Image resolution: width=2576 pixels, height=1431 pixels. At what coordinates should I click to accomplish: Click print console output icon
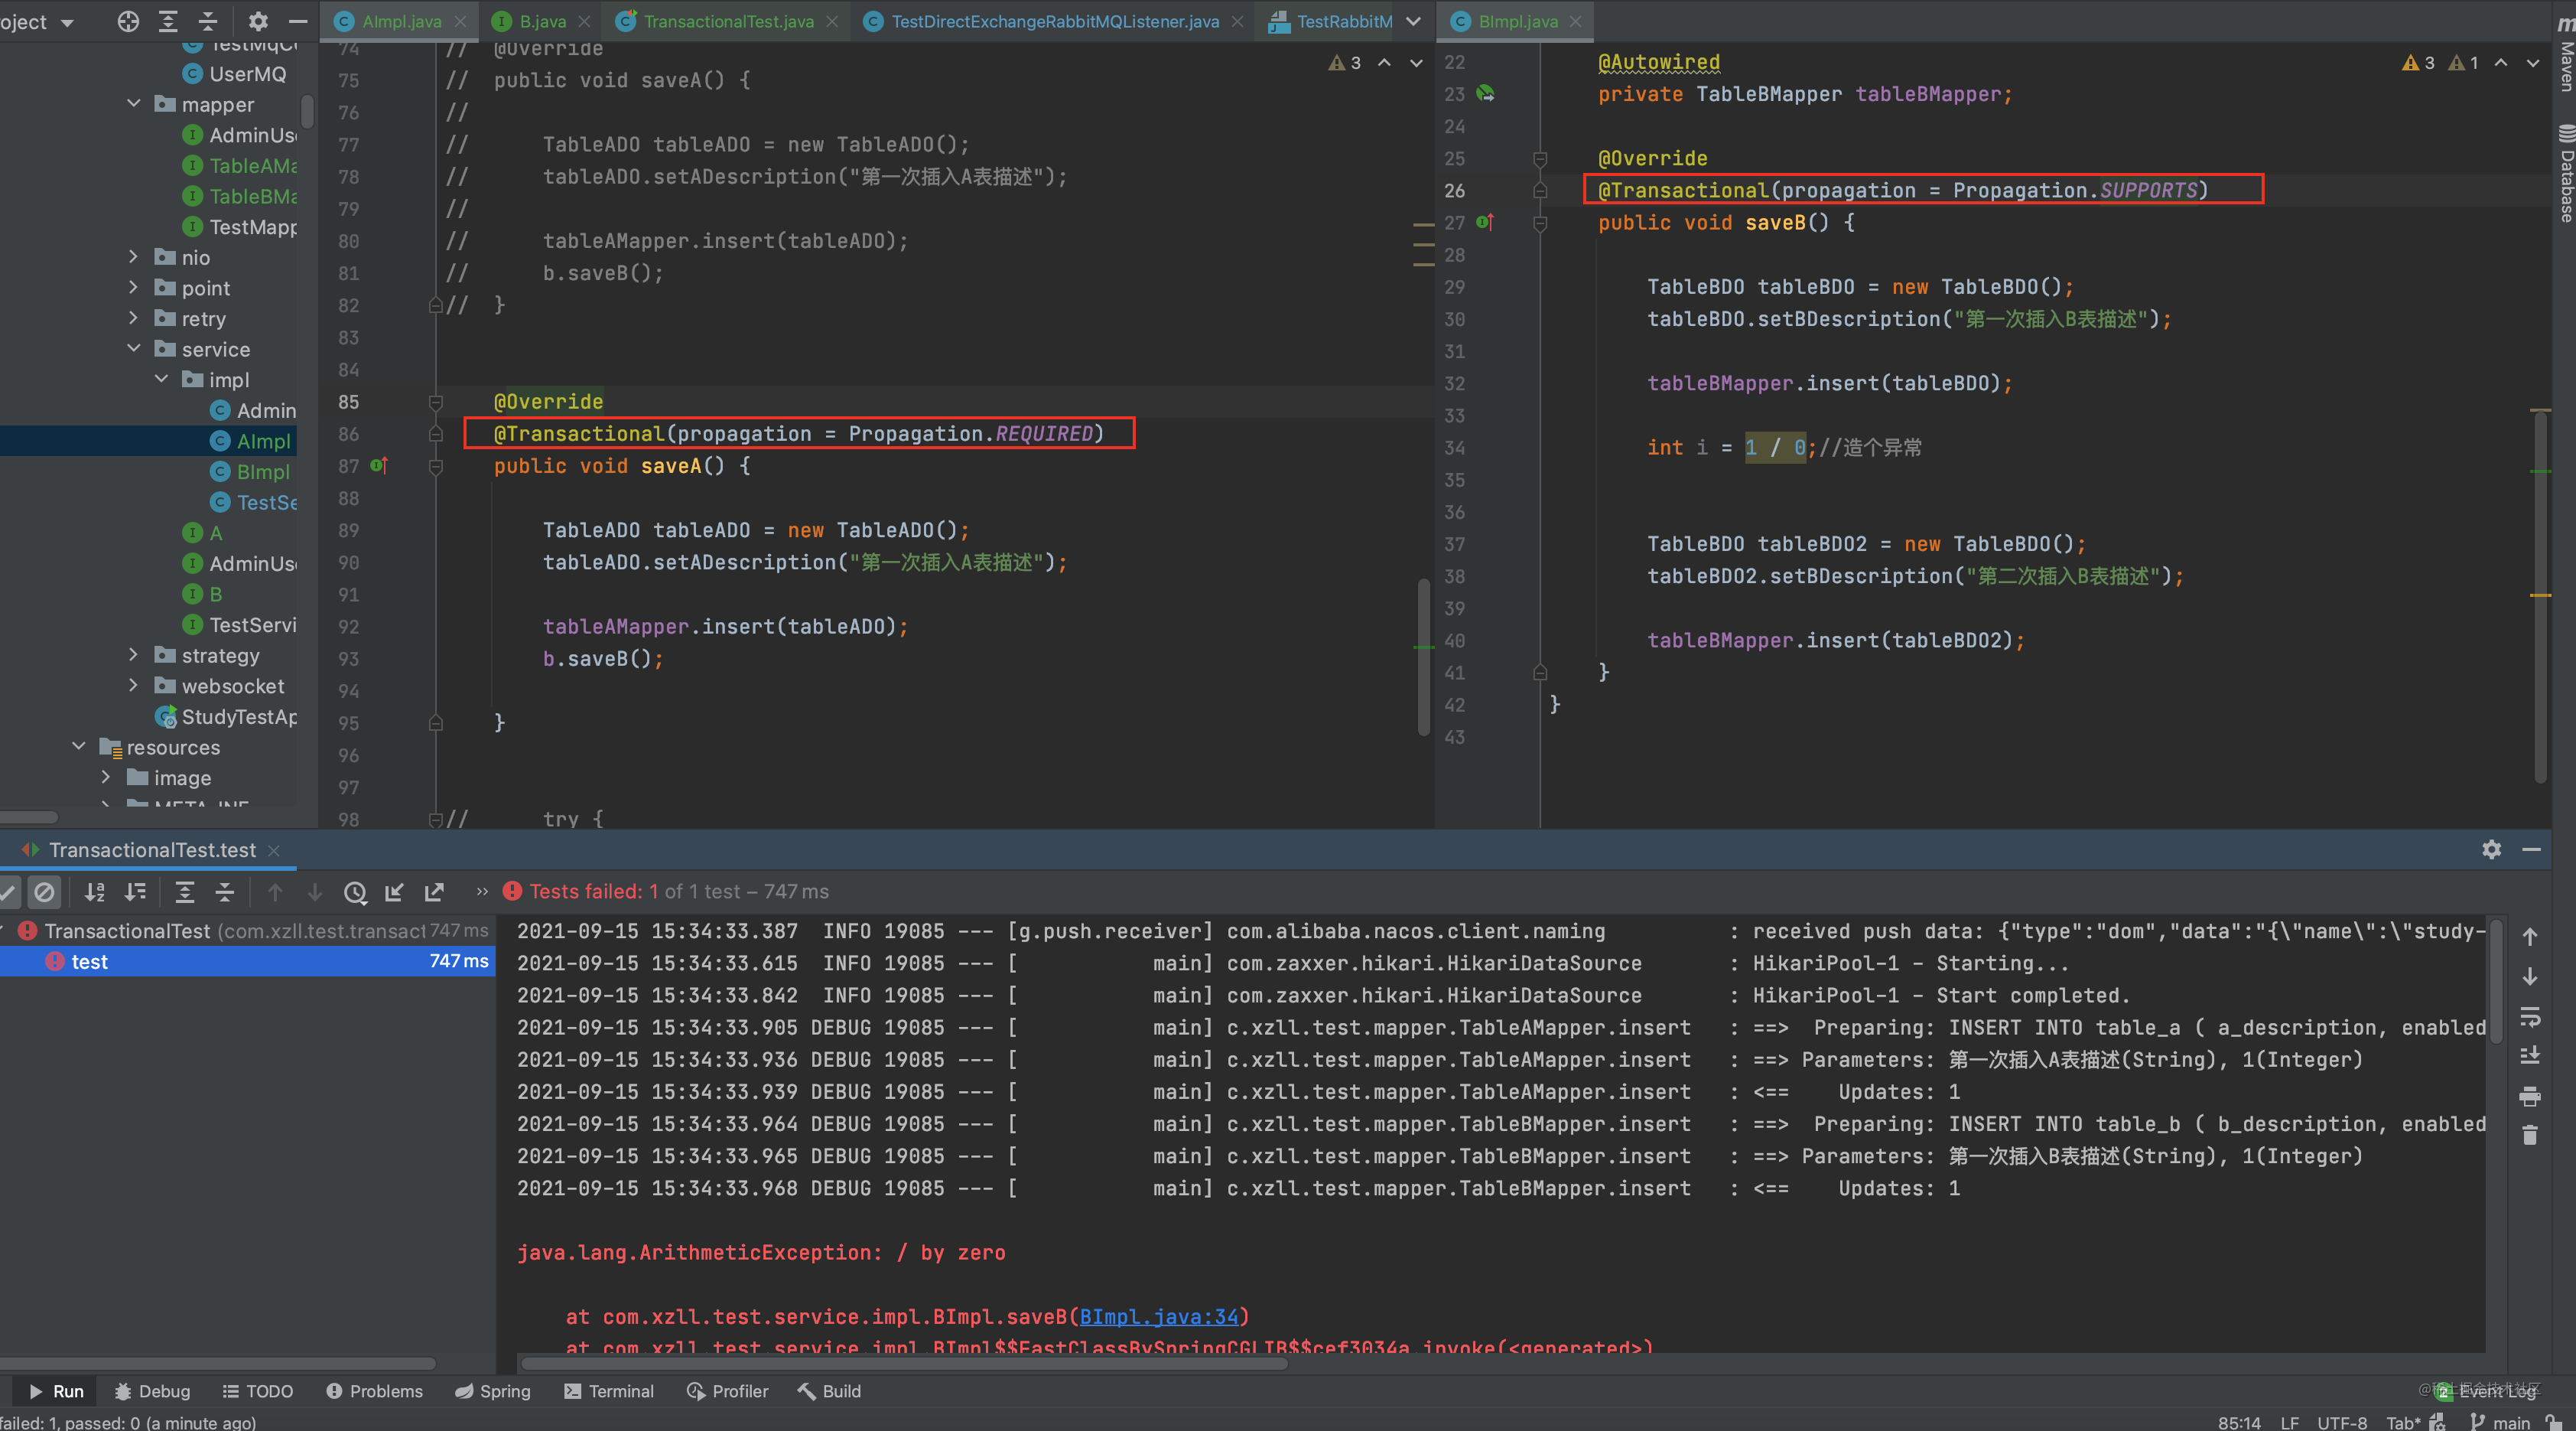pyautogui.click(x=2529, y=1097)
